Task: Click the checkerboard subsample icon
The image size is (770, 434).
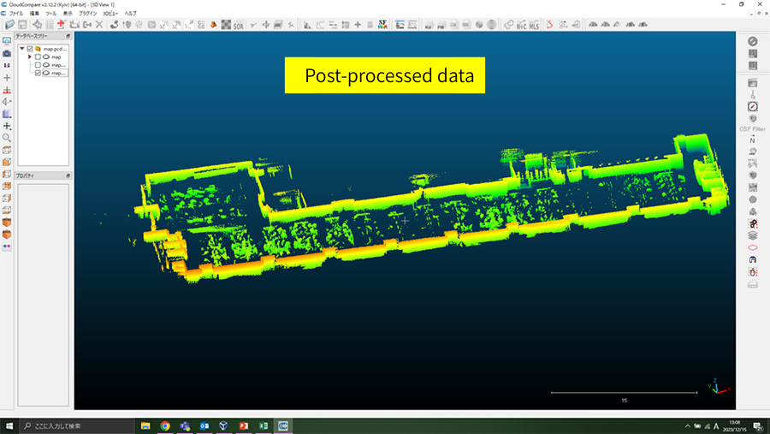Action: 226,25
